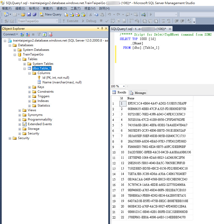Close the SQLQuery1.sql tab
The image size is (214, 224).
click(170, 29)
